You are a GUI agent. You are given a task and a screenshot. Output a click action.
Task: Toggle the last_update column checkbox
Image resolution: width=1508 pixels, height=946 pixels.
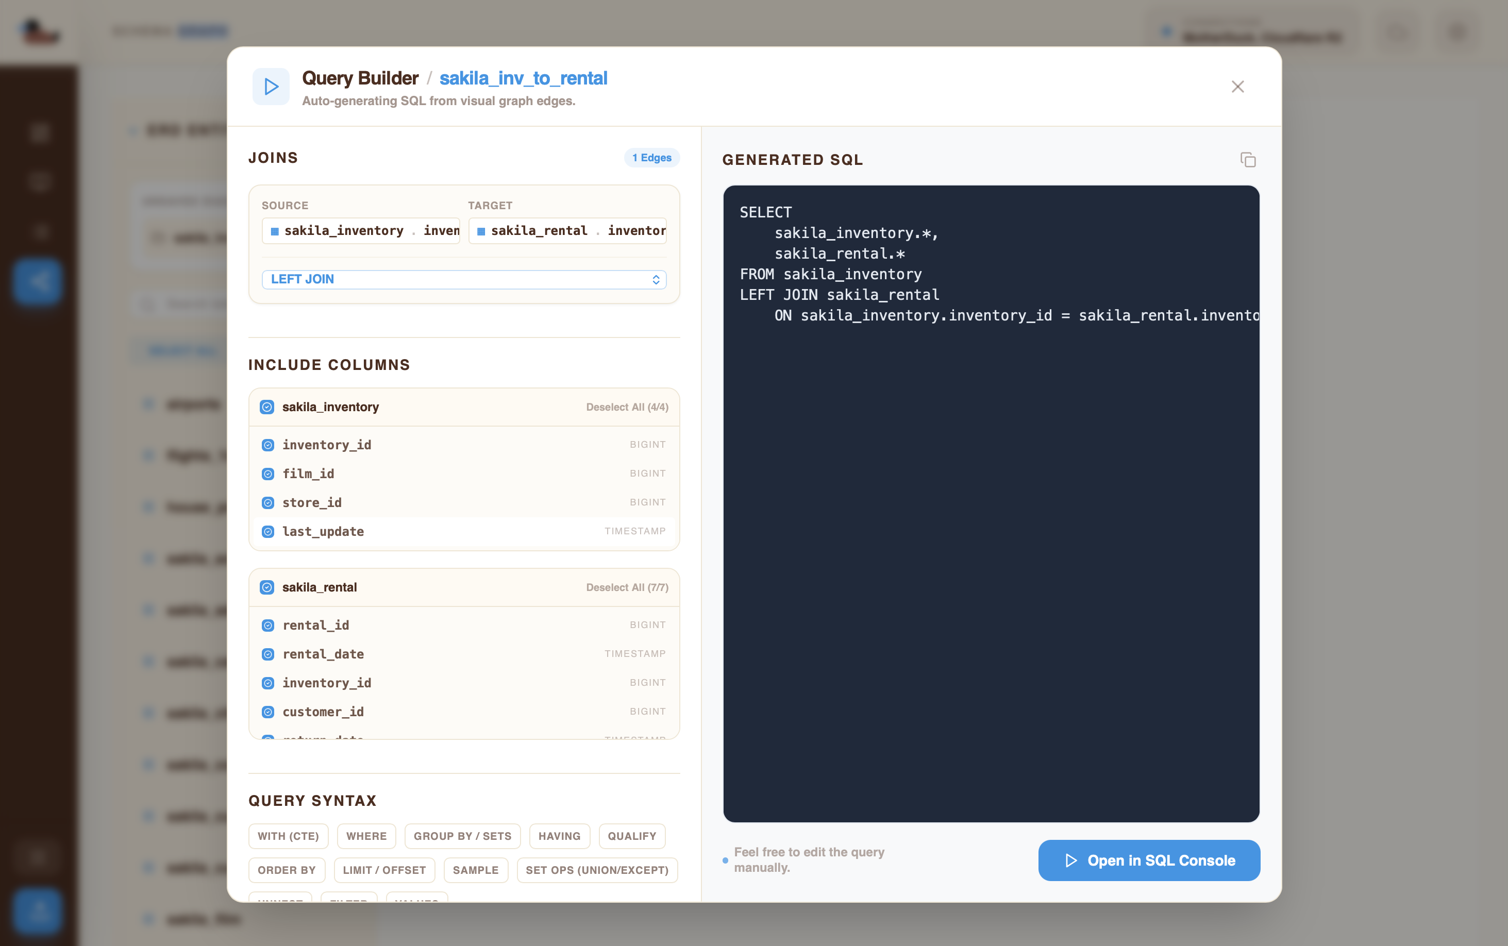coord(269,531)
